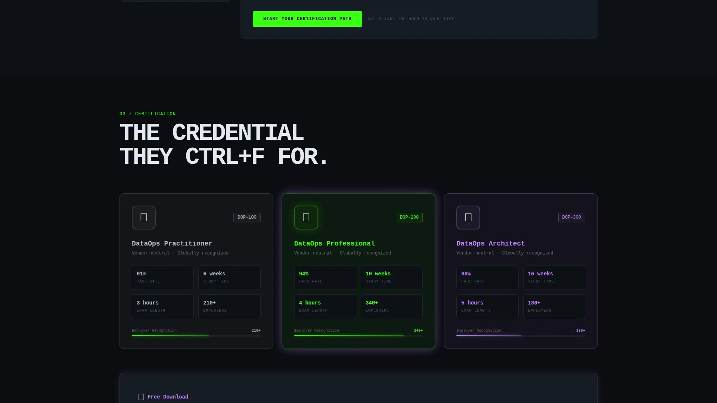Select the 91% pass rate tile
The image size is (717, 403).
(x=163, y=278)
